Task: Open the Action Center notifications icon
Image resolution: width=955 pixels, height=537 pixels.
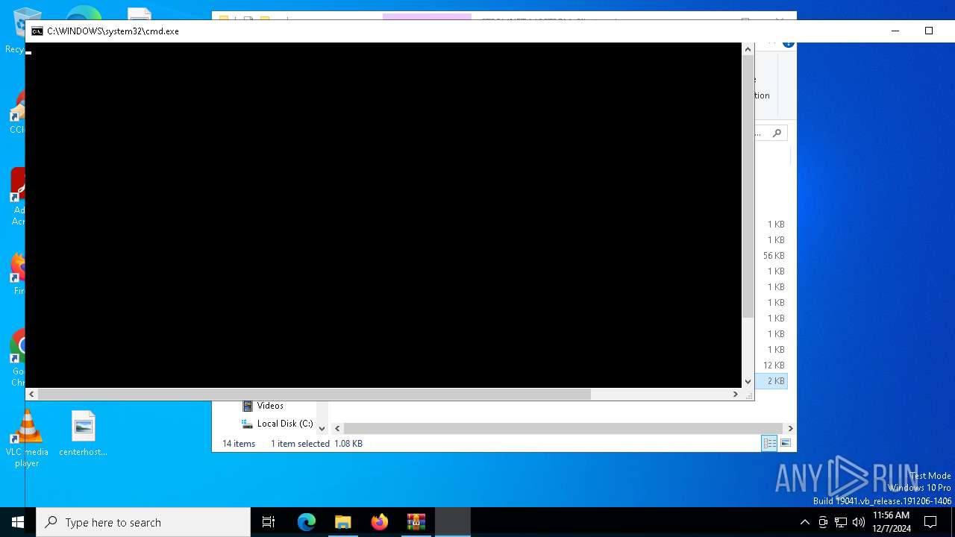Action: coord(930,522)
